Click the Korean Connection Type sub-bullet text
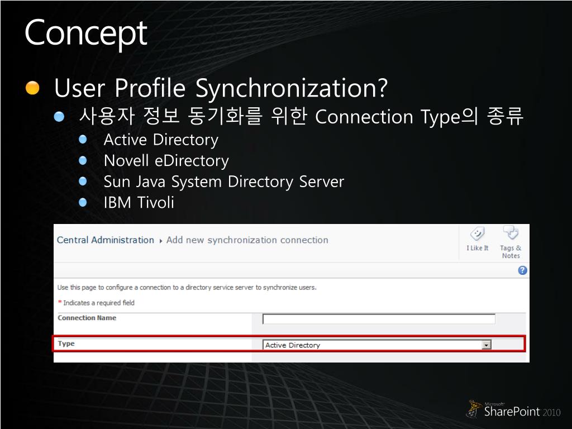 (301, 116)
